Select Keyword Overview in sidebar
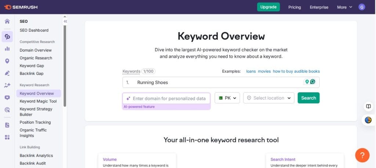The image size is (376, 168). [39, 94]
